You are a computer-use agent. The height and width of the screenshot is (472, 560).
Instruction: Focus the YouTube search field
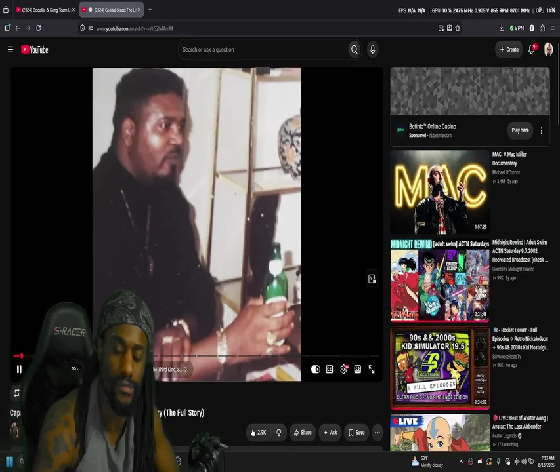pyautogui.click(x=263, y=50)
